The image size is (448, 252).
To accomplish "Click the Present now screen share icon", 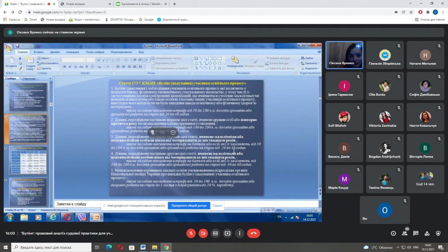I will click(228, 233).
